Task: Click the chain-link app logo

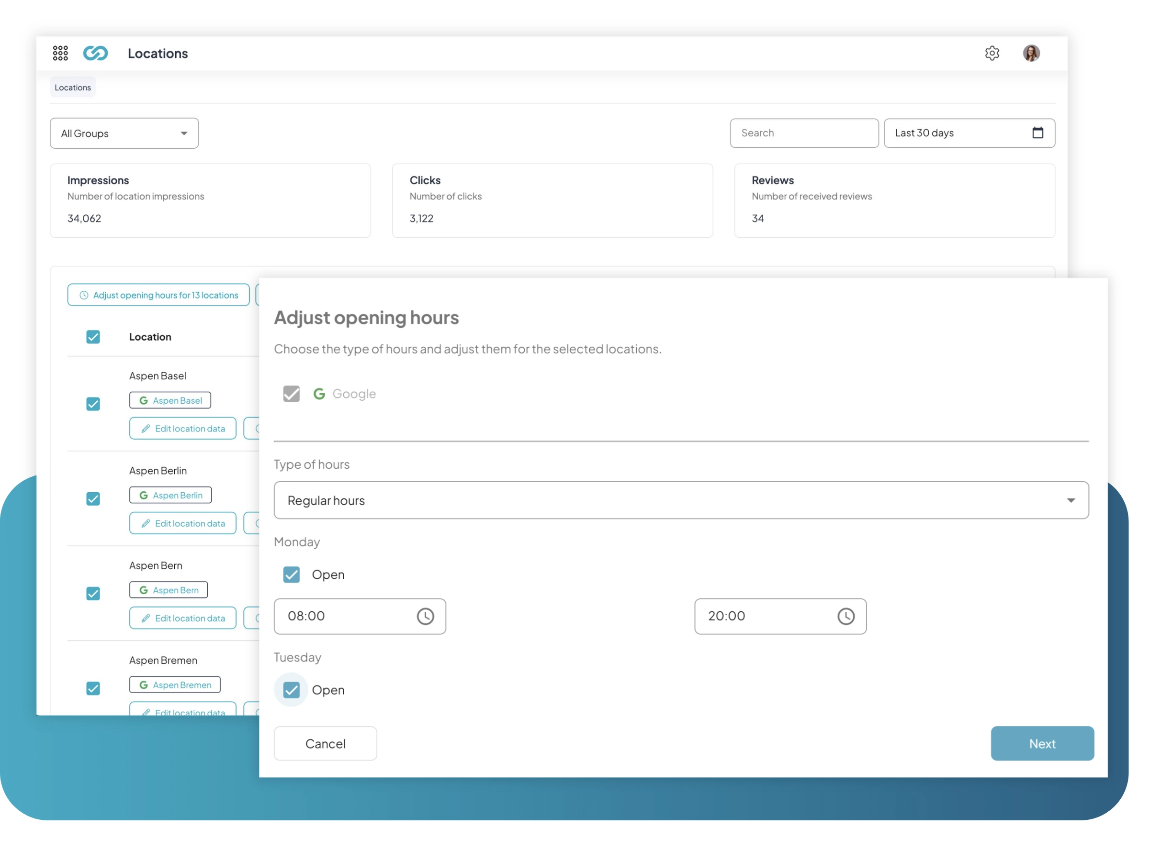Action: [96, 53]
